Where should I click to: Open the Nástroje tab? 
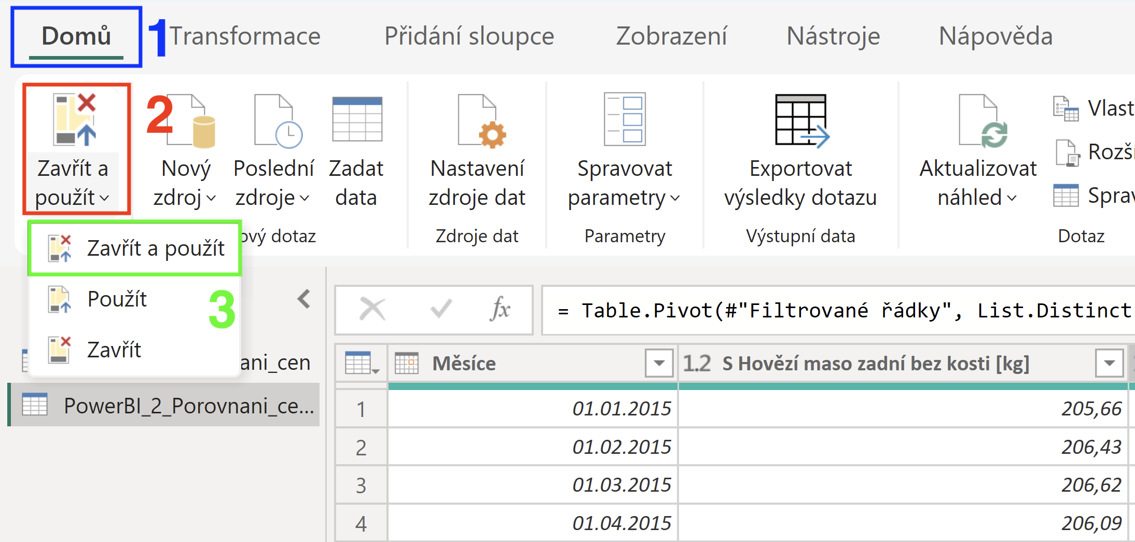tap(833, 36)
